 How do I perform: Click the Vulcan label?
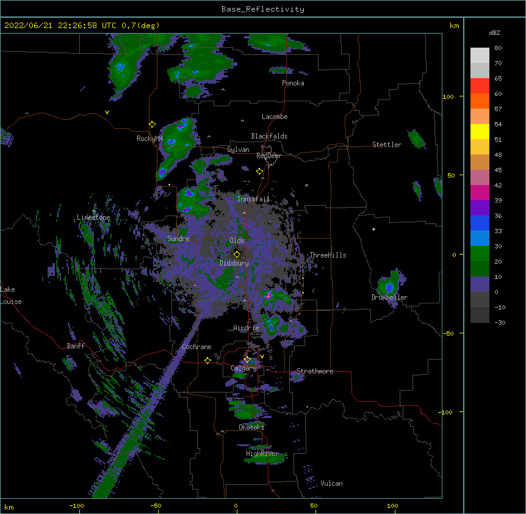[x=331, y=483]
